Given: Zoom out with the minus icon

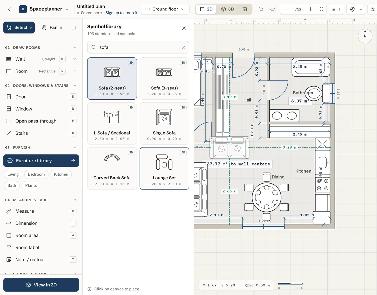Looking at the screenshot, I should click(x=286, y=9).
